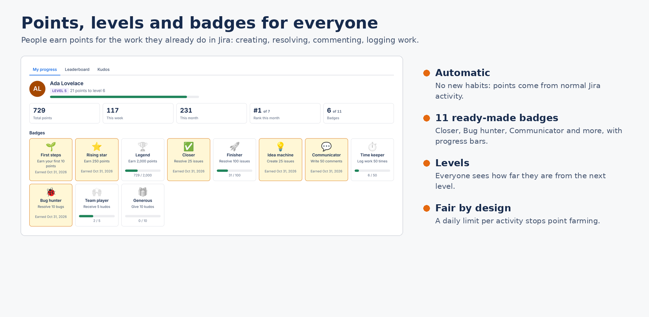This screenshot has height=317, width=649.
Task: Click the star icon on Rising star
Action: [97, 147]
